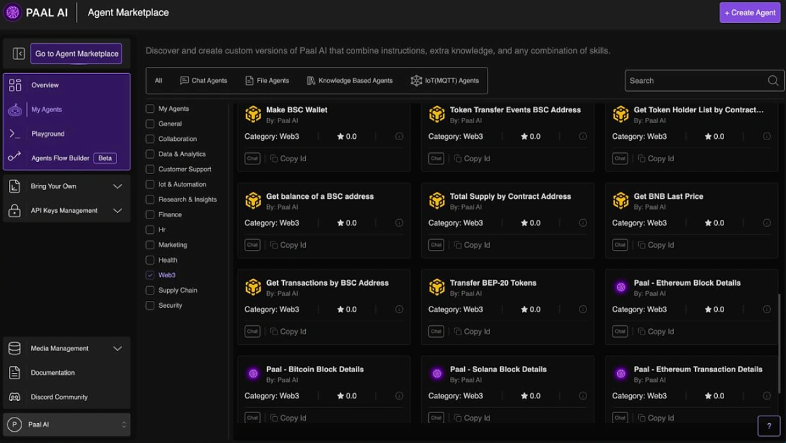Open the My Agents robot icon
The height and width of the screenshot is (443, 786).
[x=15, y=110]
